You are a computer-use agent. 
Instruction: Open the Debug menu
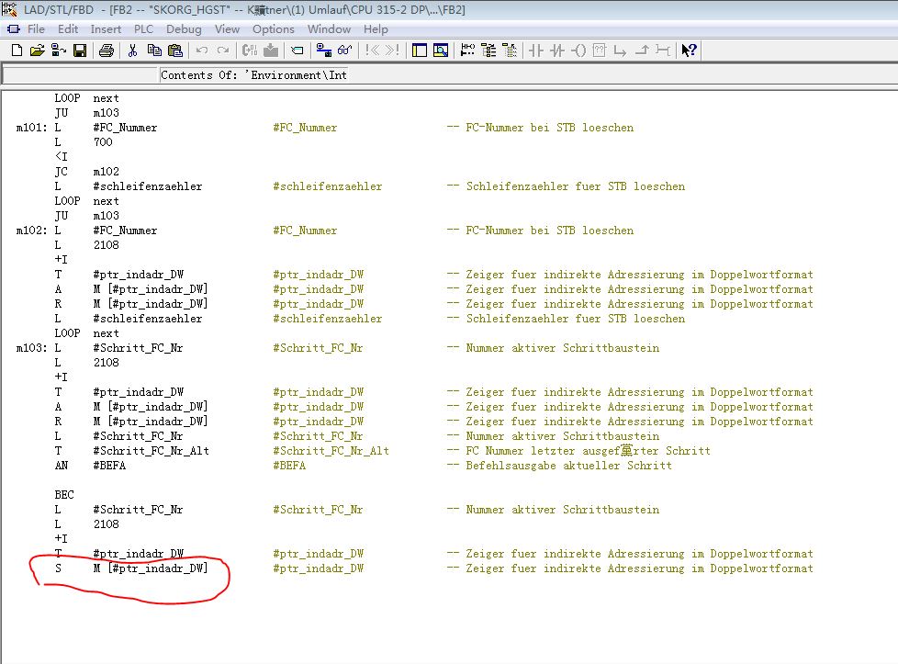[x=184, y=28]
